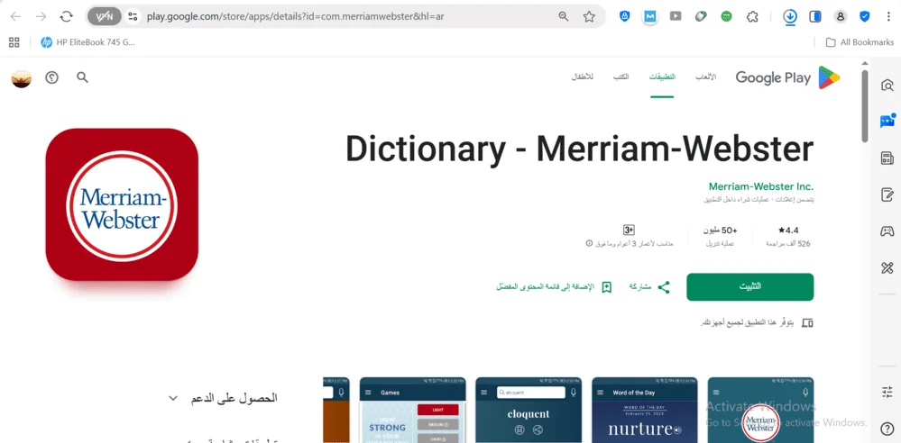This screenshot has height=443, width=901.
Task: Open Google Play help question icon
Action: click(x=51, y=77)
